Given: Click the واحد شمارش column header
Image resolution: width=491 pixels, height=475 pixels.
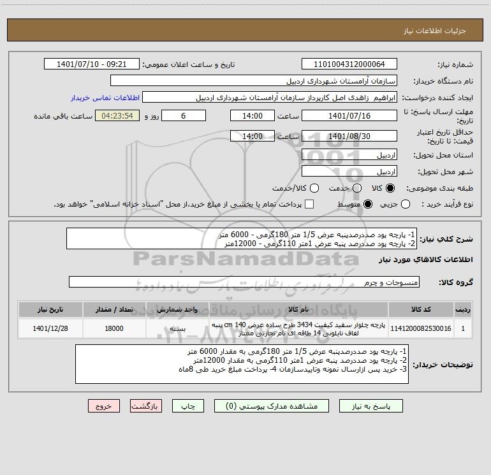Looking at the screenshot, I should point(177,309).
